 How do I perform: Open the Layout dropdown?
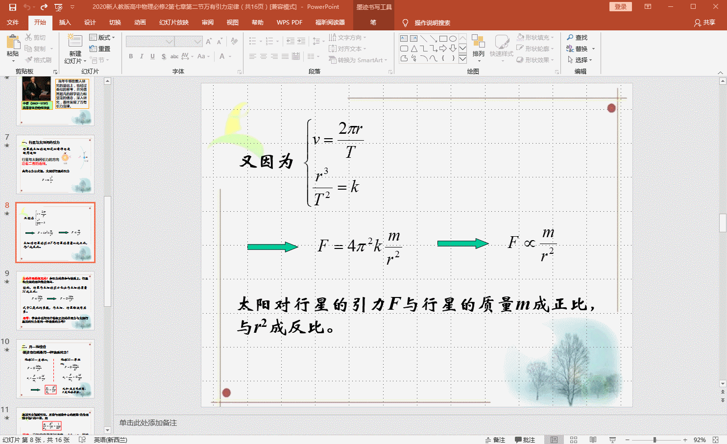[x=102, y=37]
